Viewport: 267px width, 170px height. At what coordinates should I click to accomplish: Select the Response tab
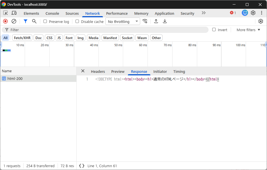(139, 72)
